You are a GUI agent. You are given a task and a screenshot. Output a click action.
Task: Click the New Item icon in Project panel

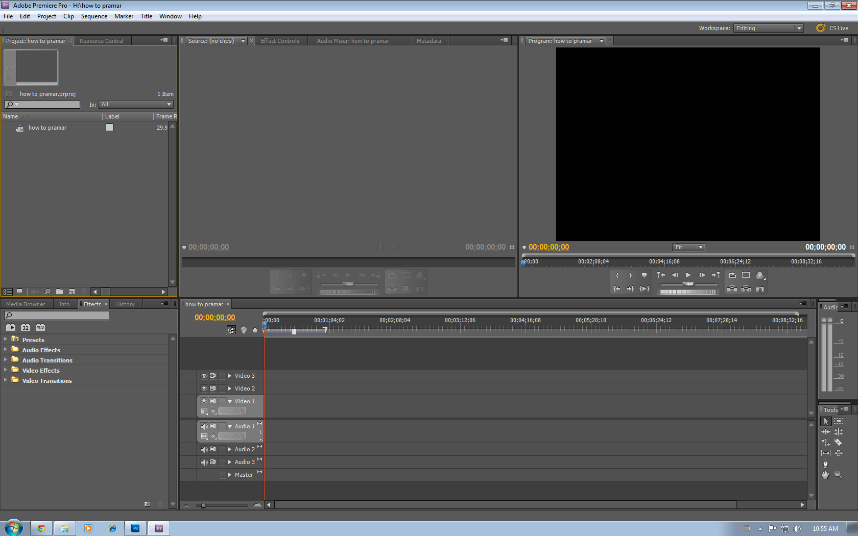pyautogui.click(x=72, y=291)
